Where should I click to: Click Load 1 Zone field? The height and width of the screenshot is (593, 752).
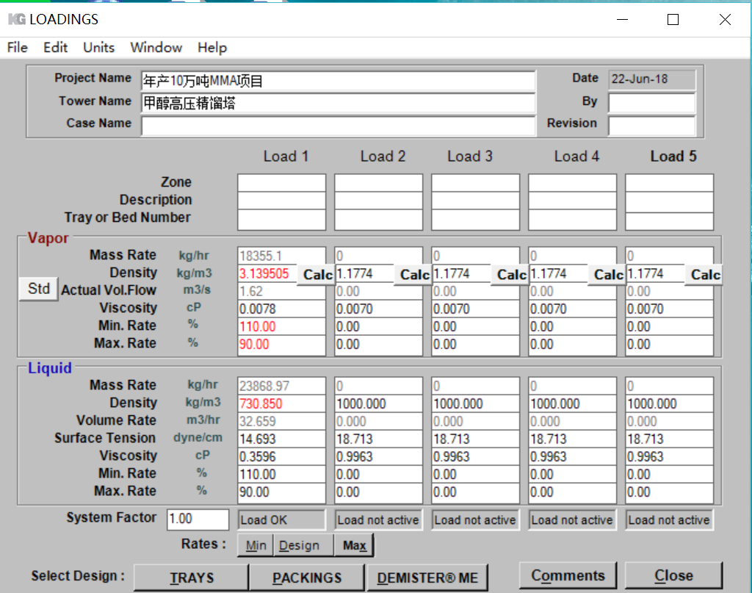pos(281,183)
